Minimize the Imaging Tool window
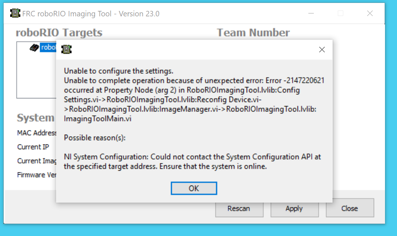The width and height of the screenshot is (397, 236). (311, 13)
